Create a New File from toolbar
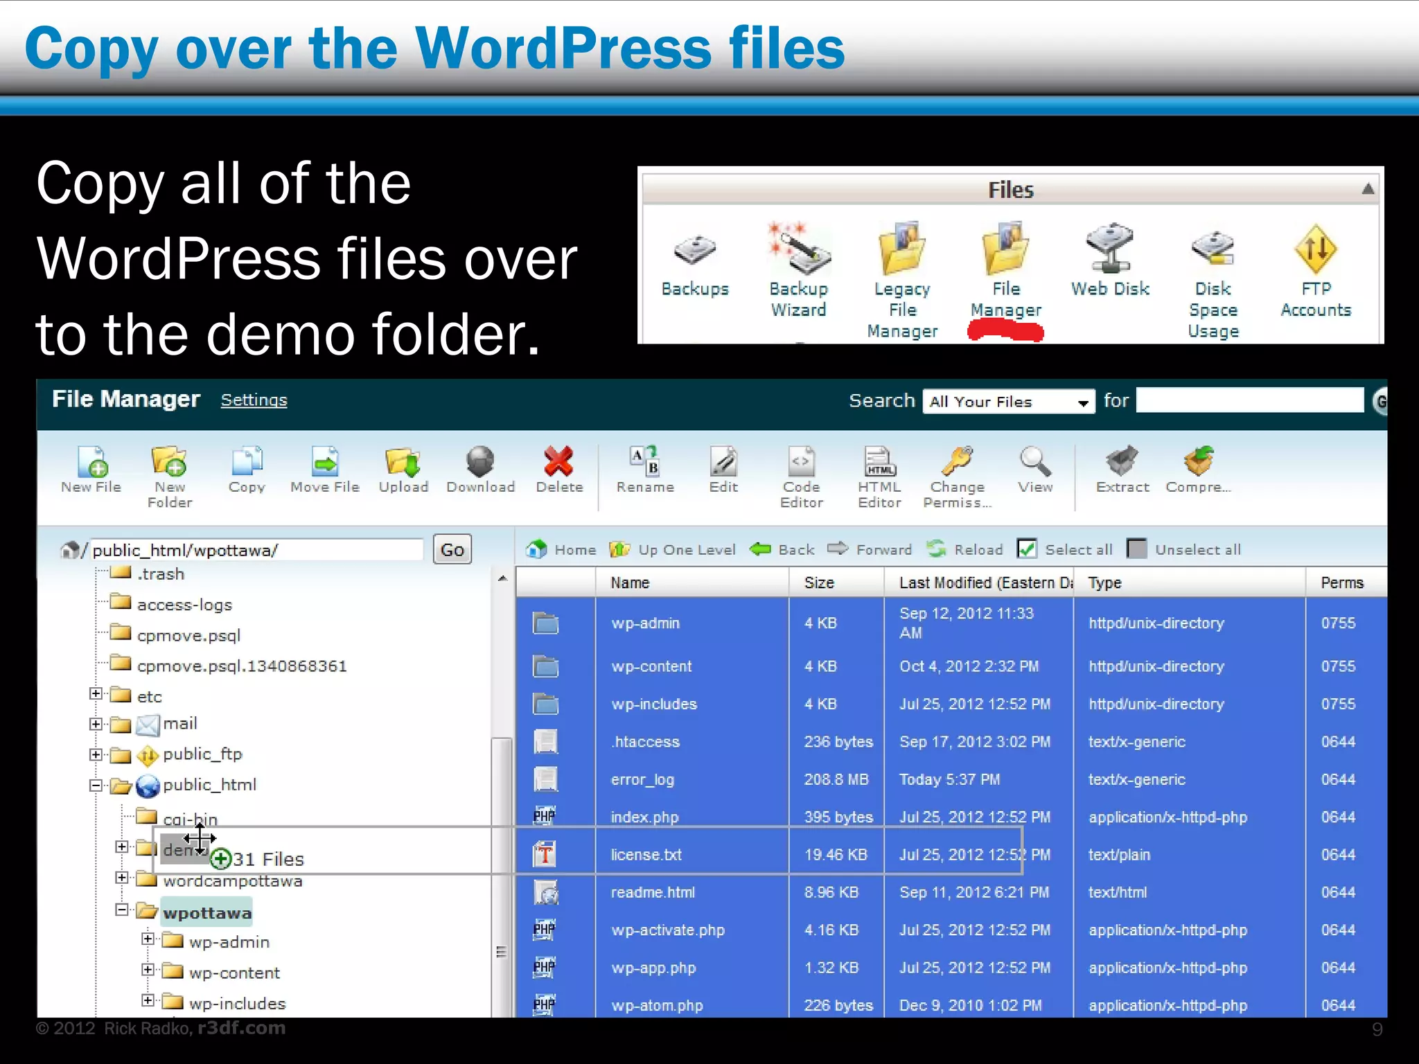The height and width of the screenshot is (1064, 1419). [91, 470]
